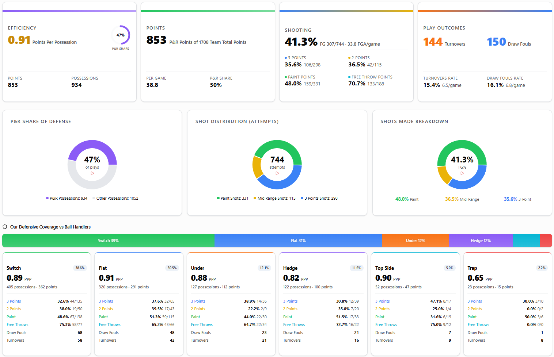Toggle Other Possessions: 1052 legend item
Image resolution: width=554 pixels, height=357 pixels.
tap(115, 198)
